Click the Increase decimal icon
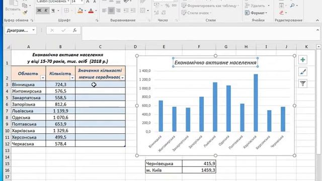 click(x=156, y=13)
